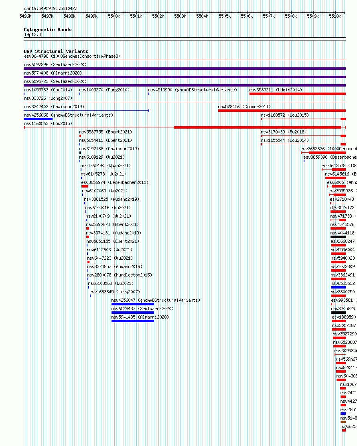
Task: Click nsv6109129 (Wu2021) label
Action: point(102,157)
